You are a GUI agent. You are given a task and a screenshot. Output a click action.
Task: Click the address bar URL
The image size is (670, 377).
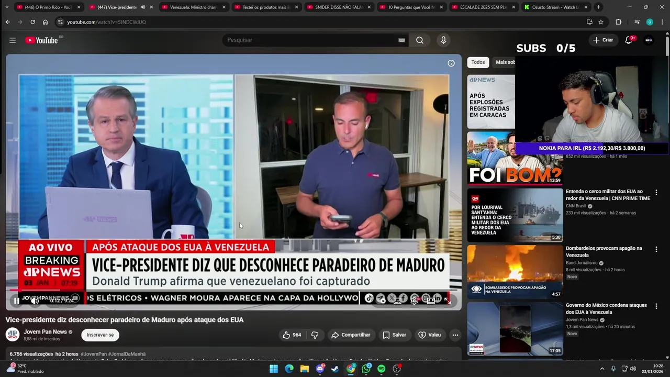107,22
